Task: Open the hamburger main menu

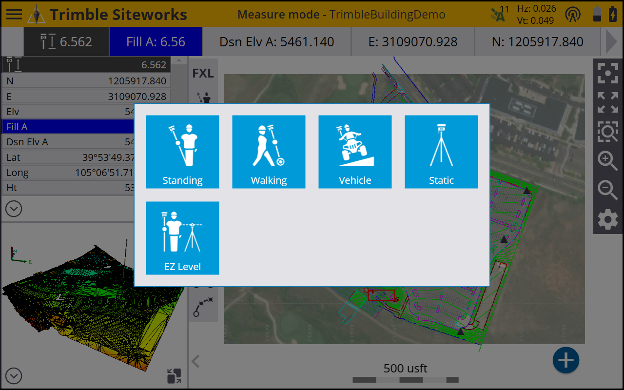Action: [x=14, y=14]
